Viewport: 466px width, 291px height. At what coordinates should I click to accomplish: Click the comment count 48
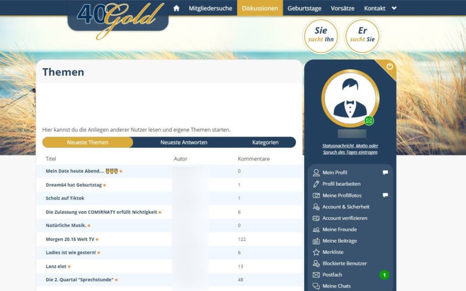241,280
